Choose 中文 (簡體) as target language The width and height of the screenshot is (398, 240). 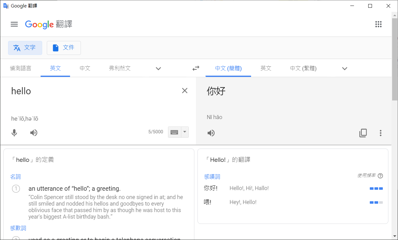pyautogui.click(x=228, y=68)
